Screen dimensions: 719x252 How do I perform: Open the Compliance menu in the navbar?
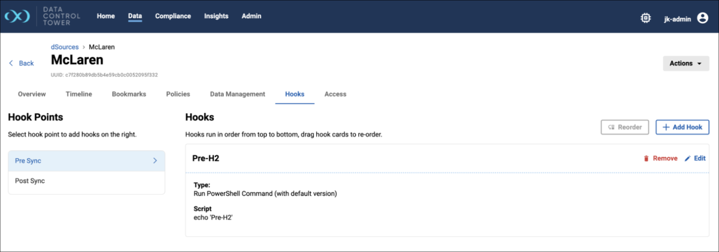pos(173,16)
